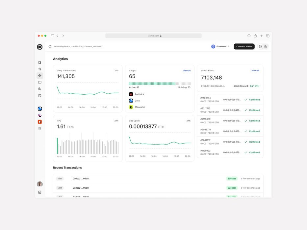Click the Connect Wallet button
The width and height of the screenshot is (307, 230).
[x=244, y=47]
